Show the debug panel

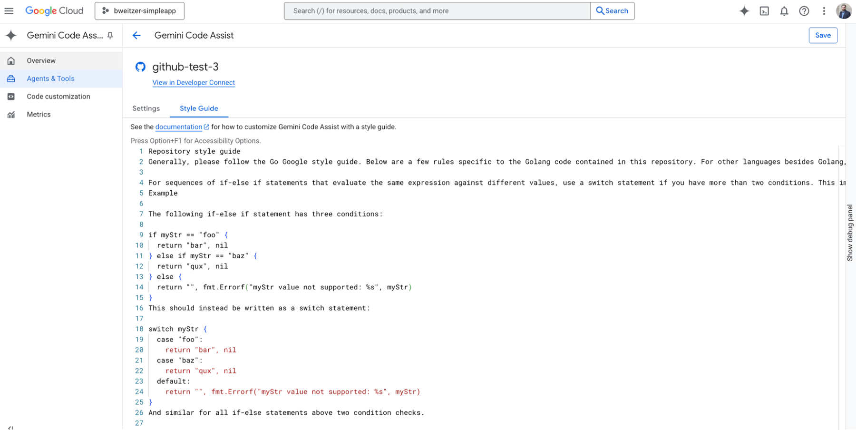[x=850, y=233]
